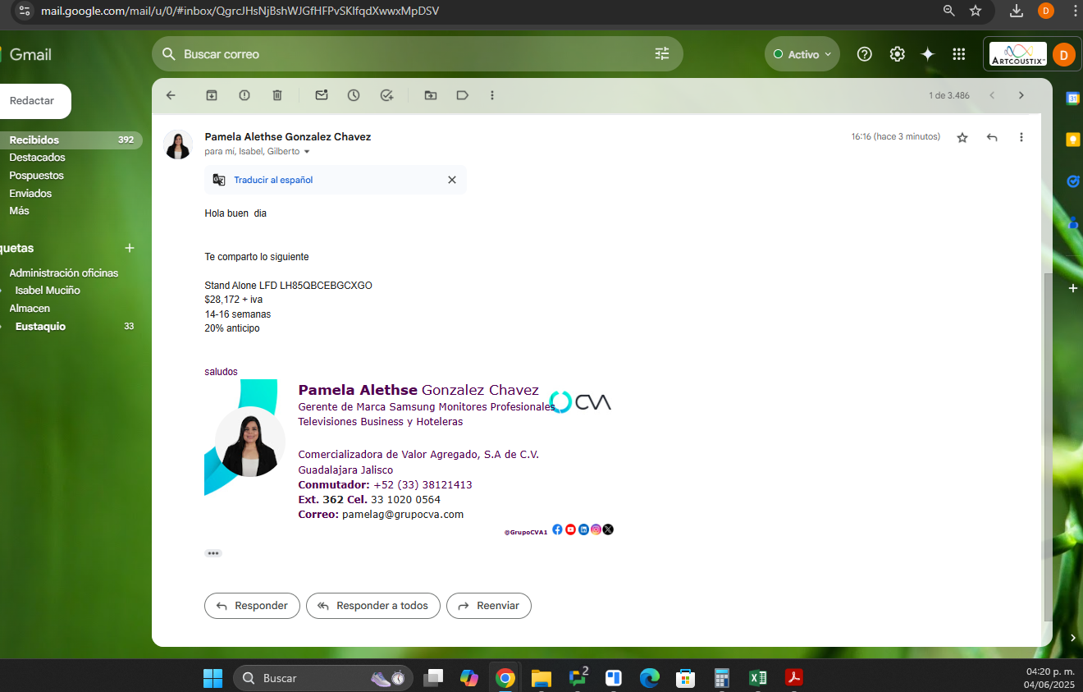This screenshot has width=1083, height=692.
Task: Open the message's three-dot menu
Action: click(1021, 137)
